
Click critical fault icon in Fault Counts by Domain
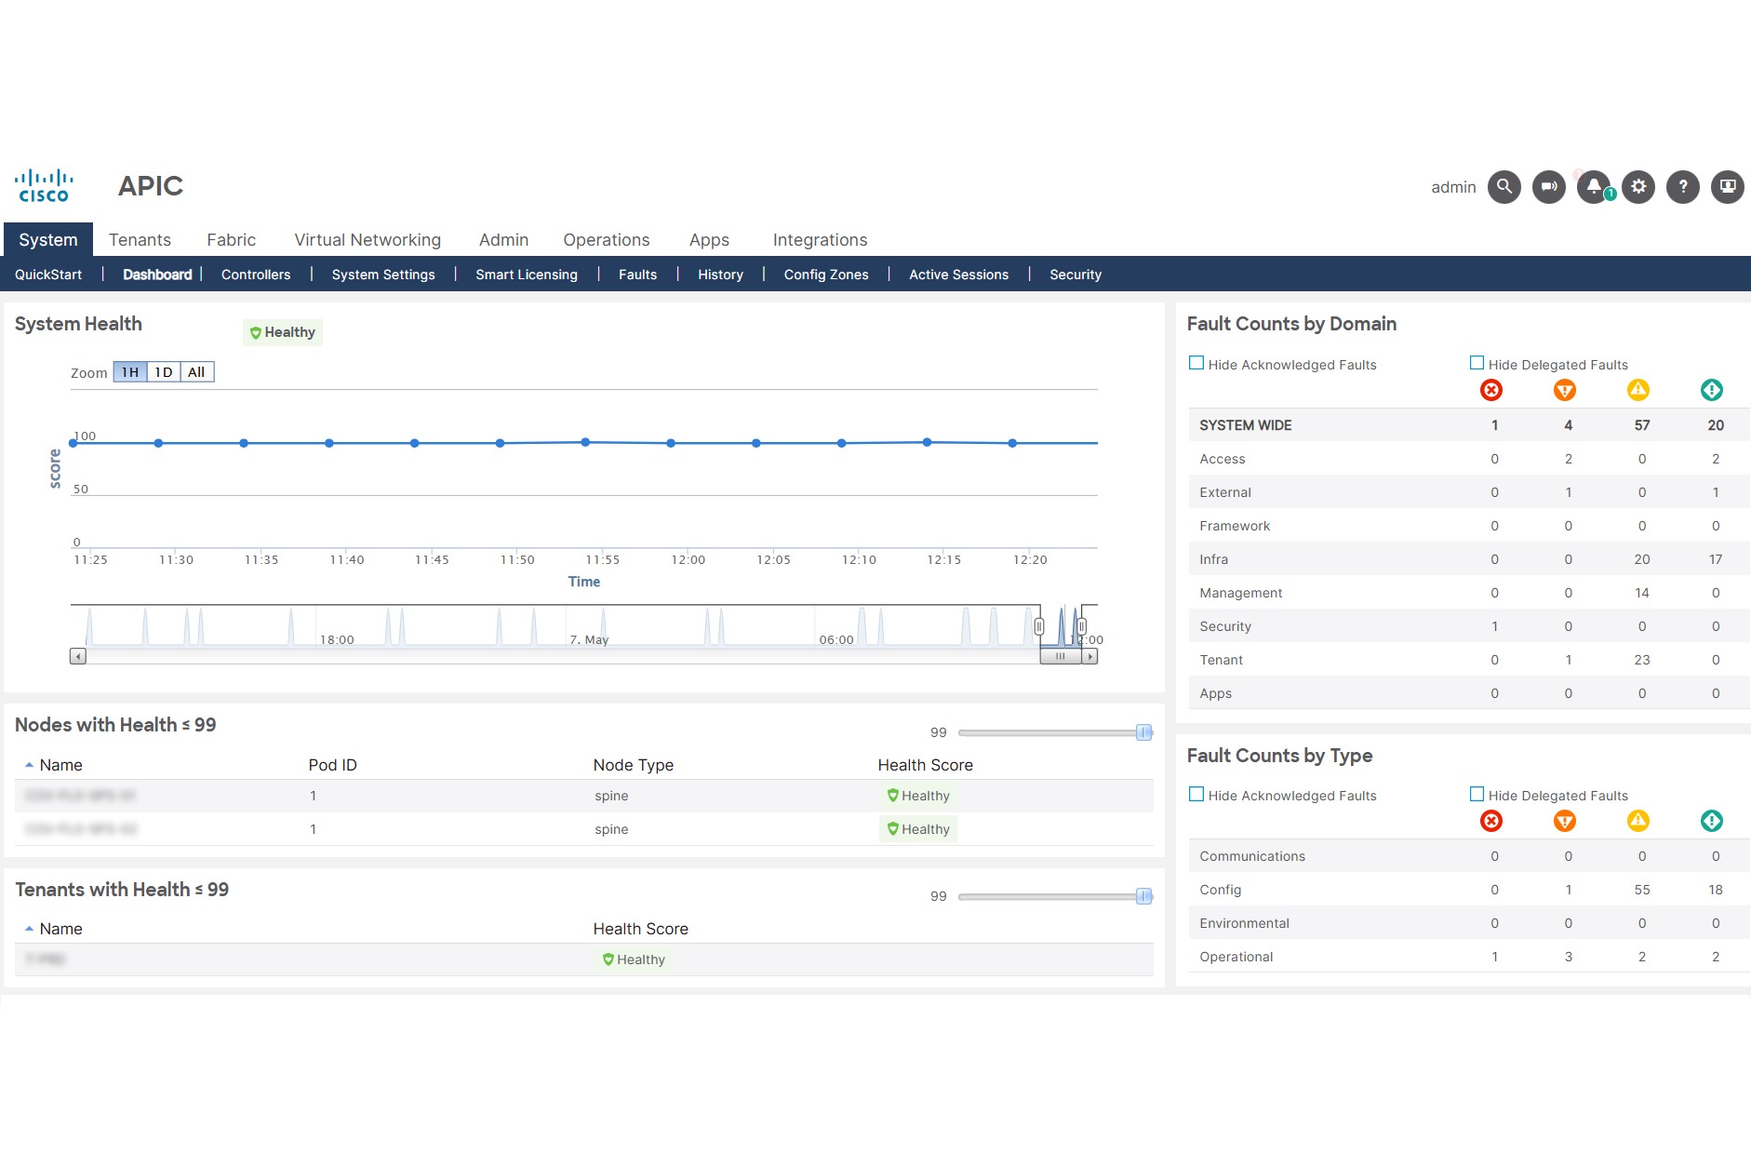[1491, 390]
